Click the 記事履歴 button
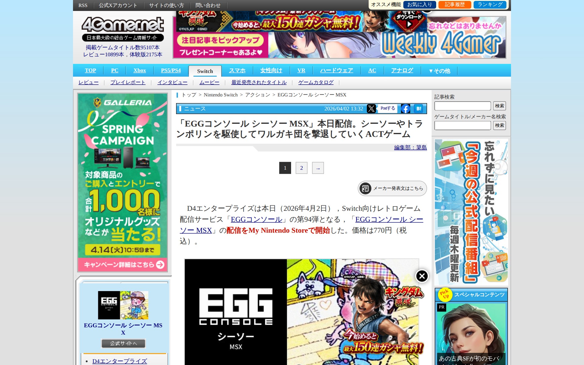Viewport: 584px width, 365px height. [455, 5]
